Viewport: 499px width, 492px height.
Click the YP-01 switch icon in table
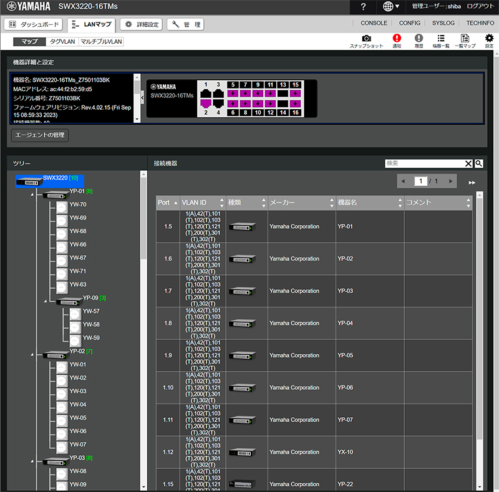(x=243, y=226)
